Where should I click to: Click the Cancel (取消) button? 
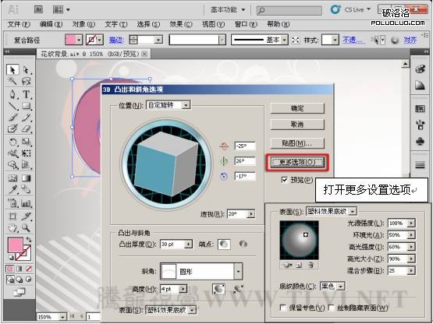[x=297, y=125]
